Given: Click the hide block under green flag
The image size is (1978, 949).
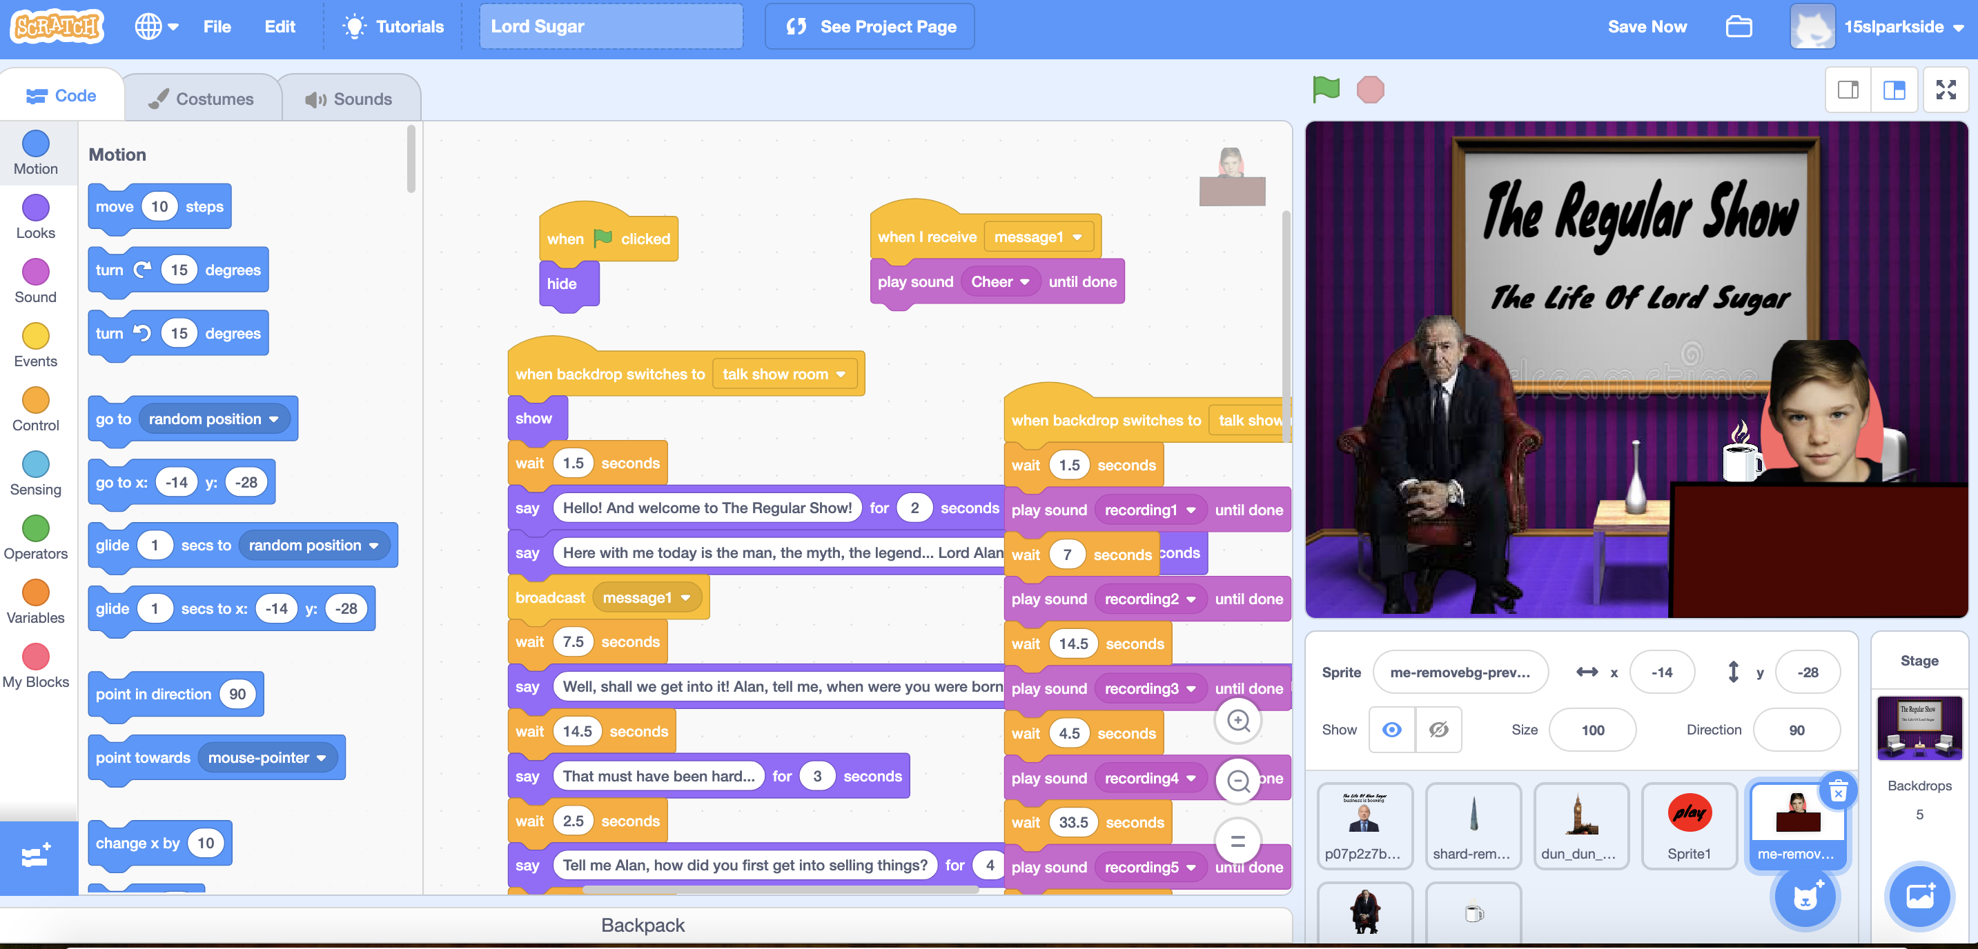Looking at the screenshot, I should (x=569, y=284).
